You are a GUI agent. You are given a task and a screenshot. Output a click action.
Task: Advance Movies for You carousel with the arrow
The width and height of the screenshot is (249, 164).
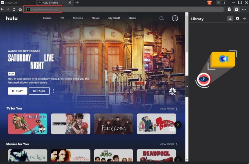point(178,160)
